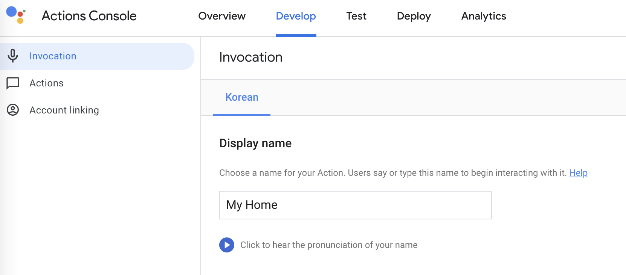The height and width of the screenshot is (275, 626).
Task: Switch to the Develop tab
Action: pyautogui.click(x=296, y=16)
